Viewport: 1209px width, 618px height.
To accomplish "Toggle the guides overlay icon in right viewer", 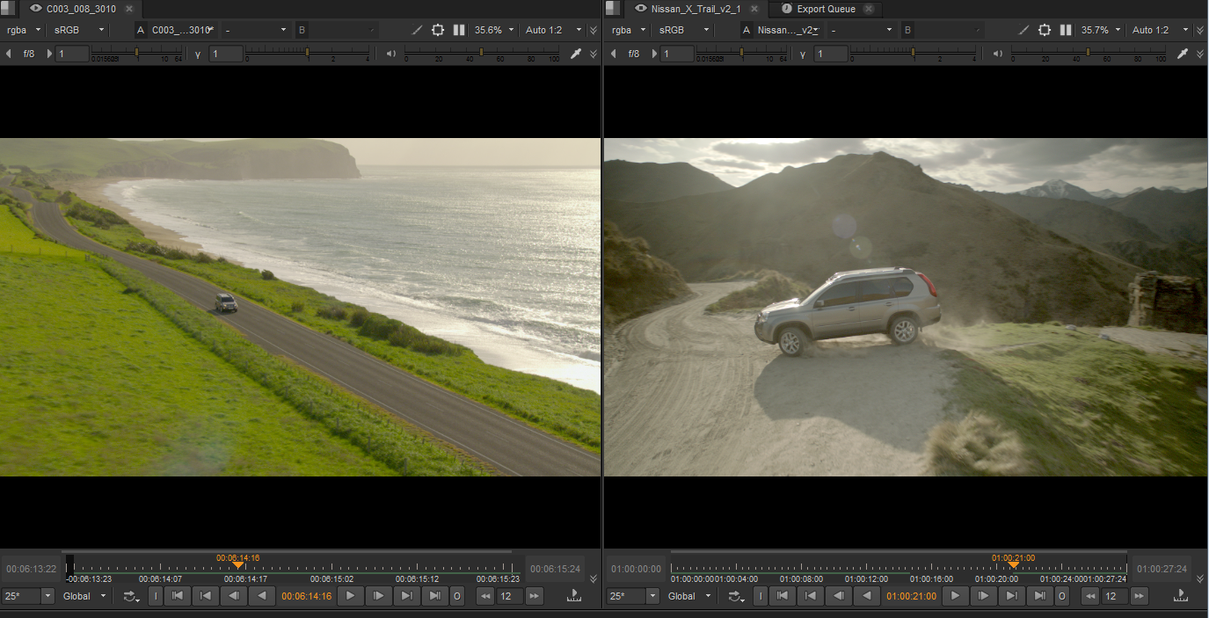I will coord(1044,30).
